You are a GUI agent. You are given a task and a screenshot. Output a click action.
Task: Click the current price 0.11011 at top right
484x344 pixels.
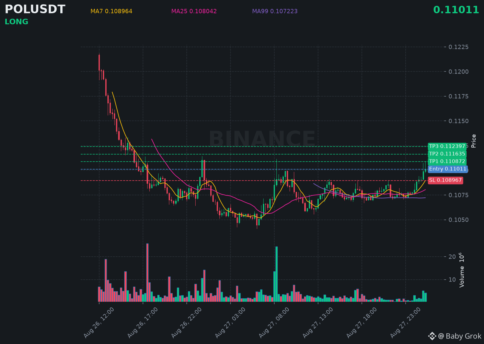click(x=456, y=10)
